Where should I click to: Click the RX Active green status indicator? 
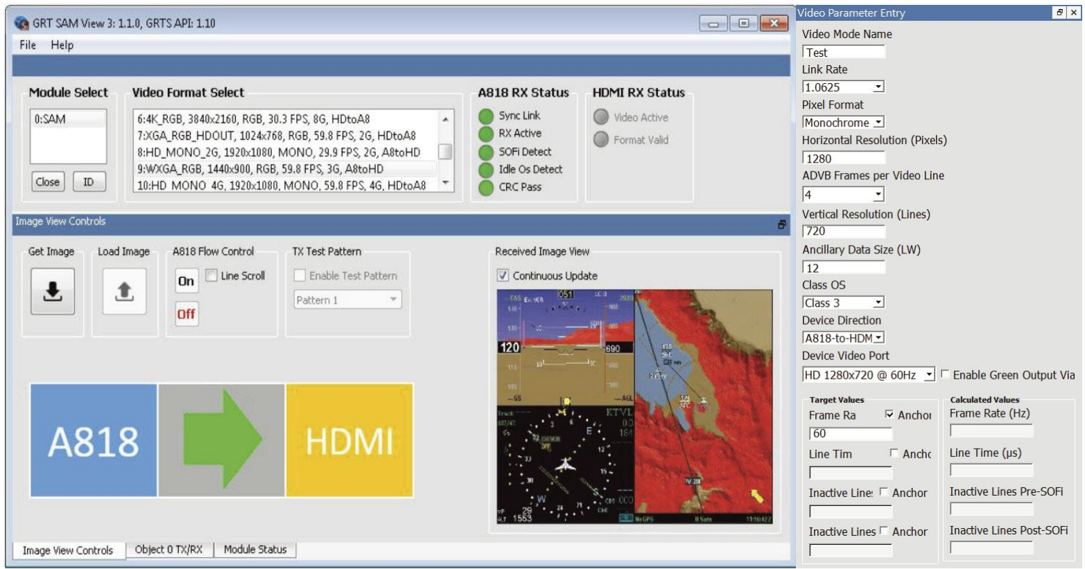pyautogui.click(x=486, y=134)
